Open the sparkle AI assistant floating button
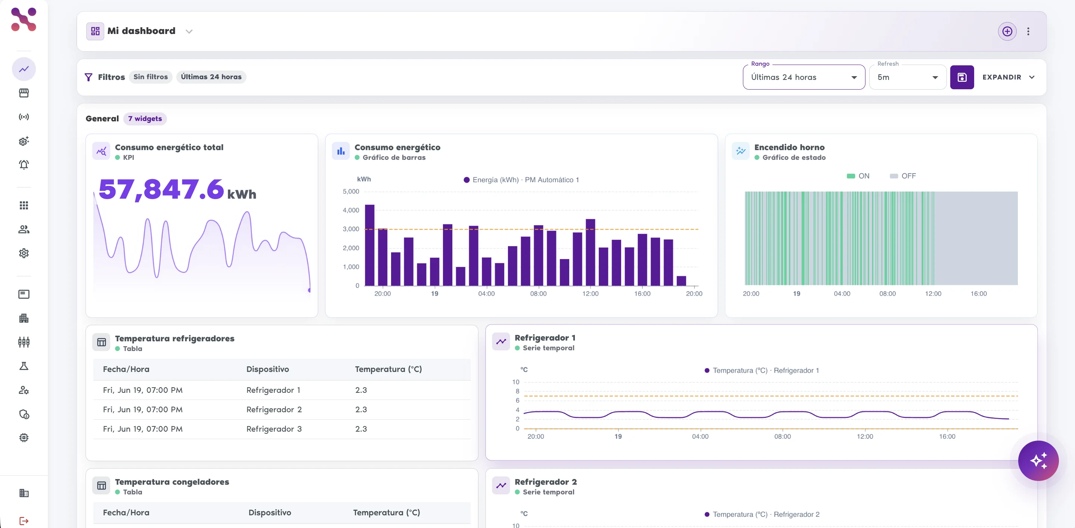 (x=1038, y=460)
